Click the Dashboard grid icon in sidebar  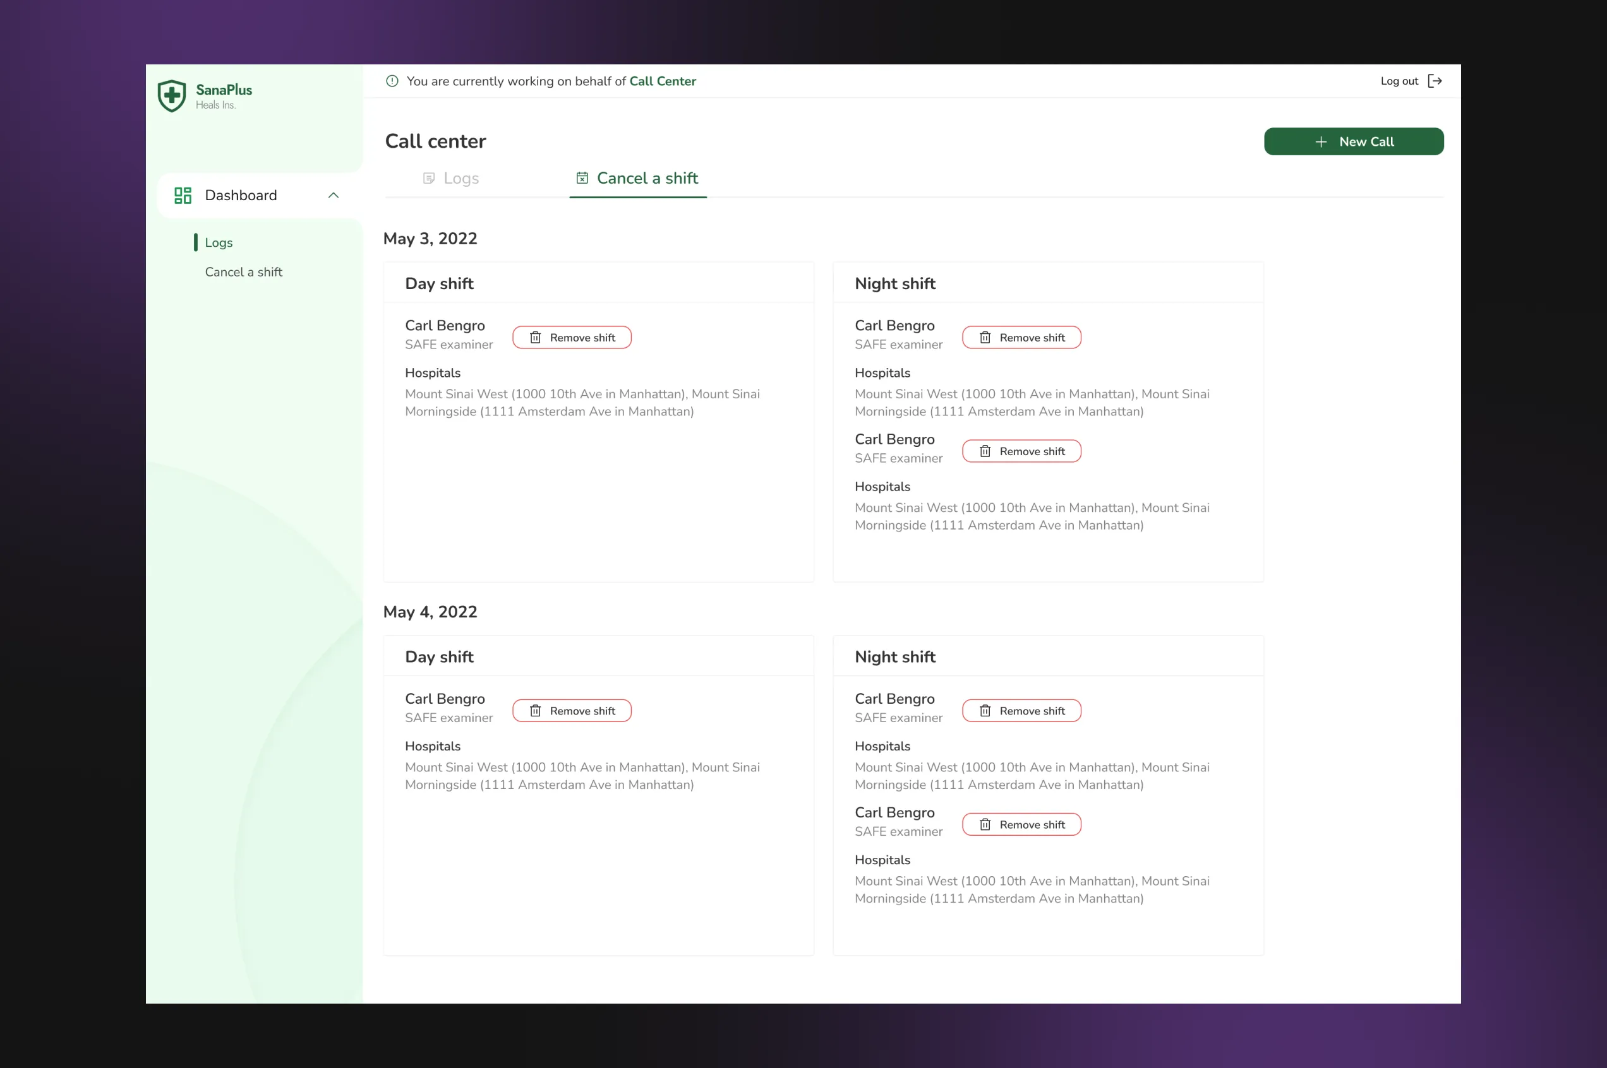(183, 196)
